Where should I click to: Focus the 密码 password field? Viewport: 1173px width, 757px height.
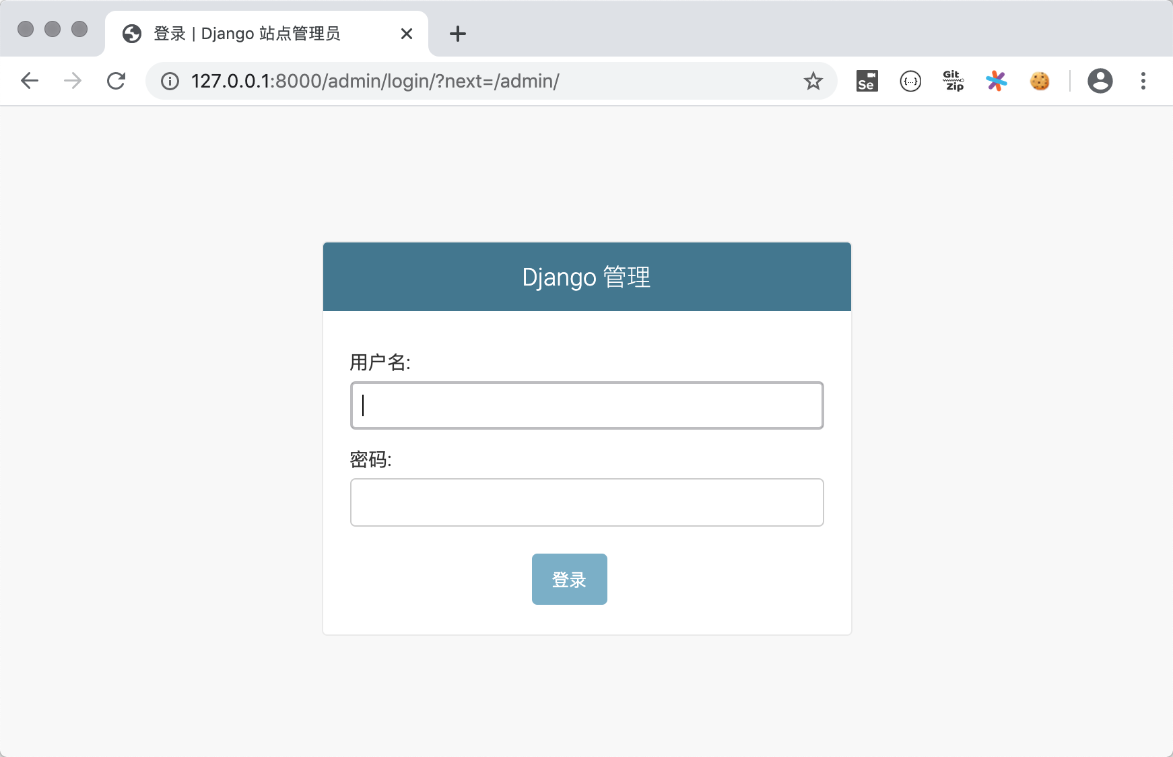pos(586,502)
